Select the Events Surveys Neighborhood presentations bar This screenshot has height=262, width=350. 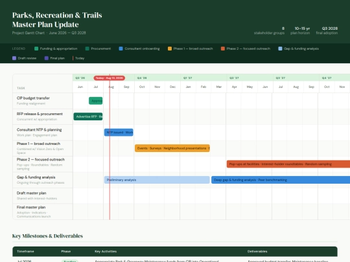pos(172,148)
